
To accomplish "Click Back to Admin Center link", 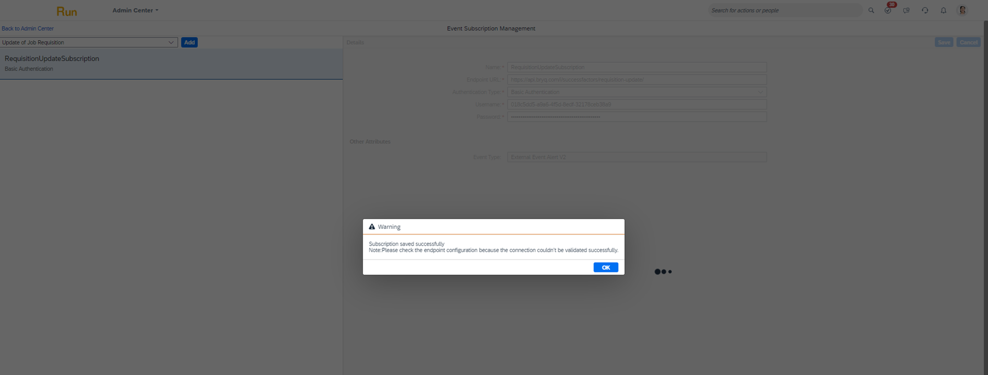I will (x=28, y=29).
